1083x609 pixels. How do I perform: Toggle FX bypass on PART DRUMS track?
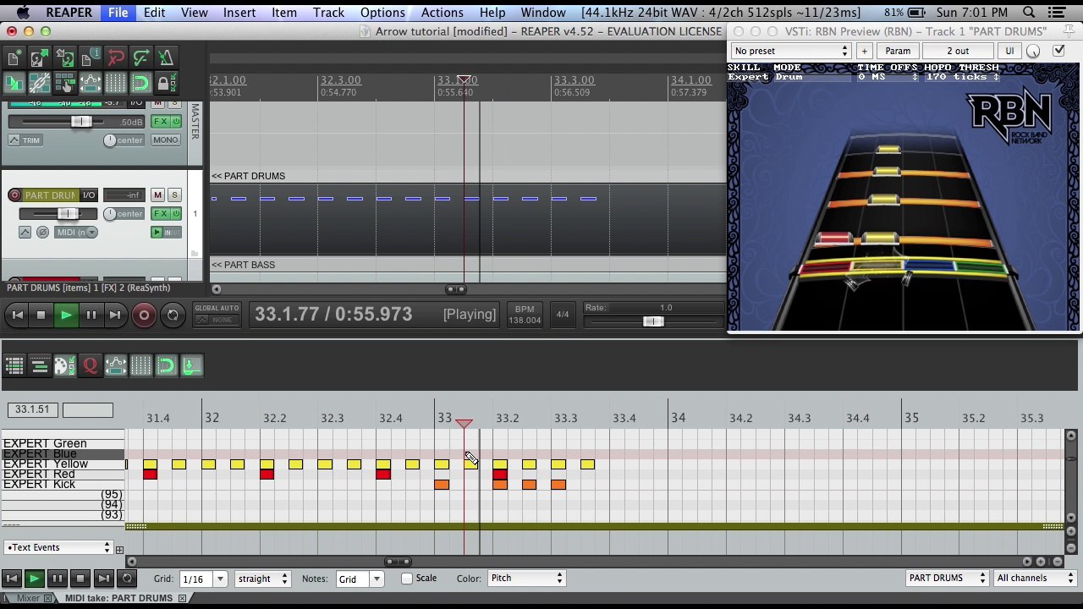pyautogui.click(x=176, y=214)
